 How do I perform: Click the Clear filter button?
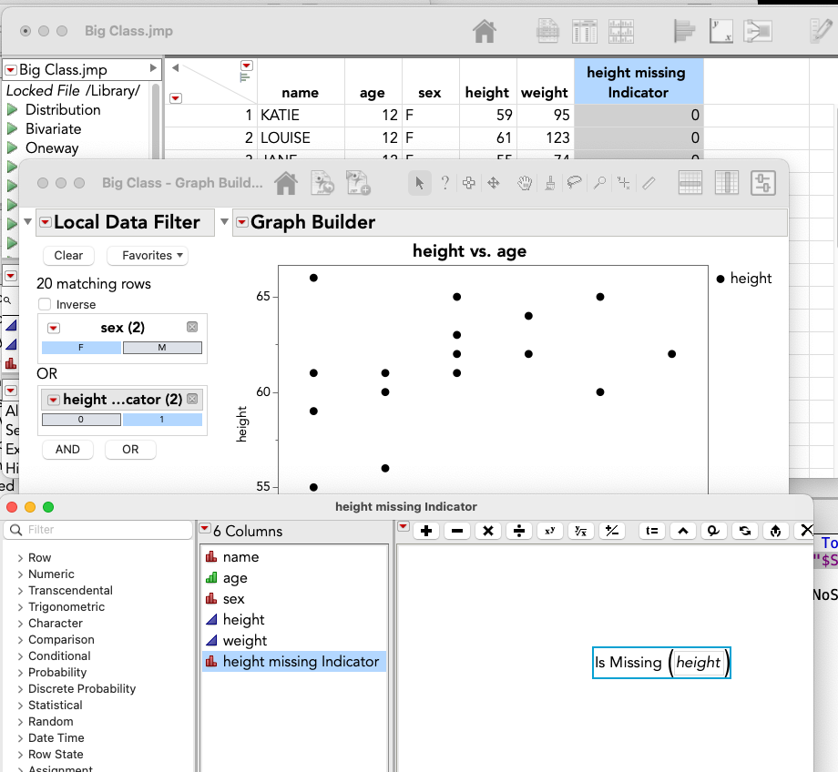(68, 256)
